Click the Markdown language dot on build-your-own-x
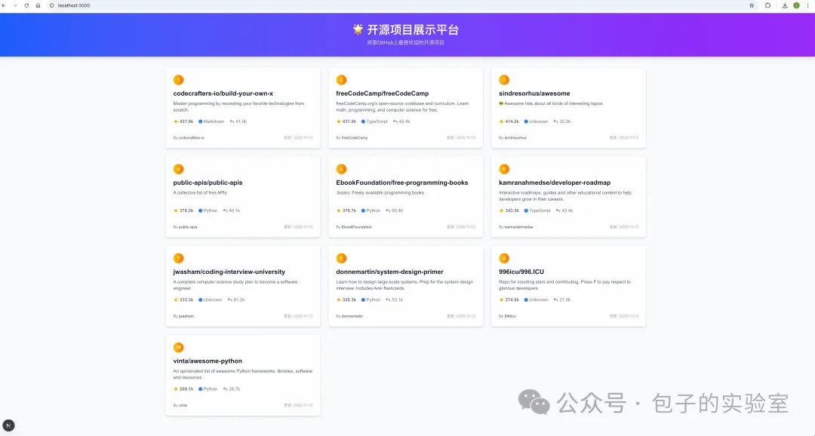 click(201, 121)
